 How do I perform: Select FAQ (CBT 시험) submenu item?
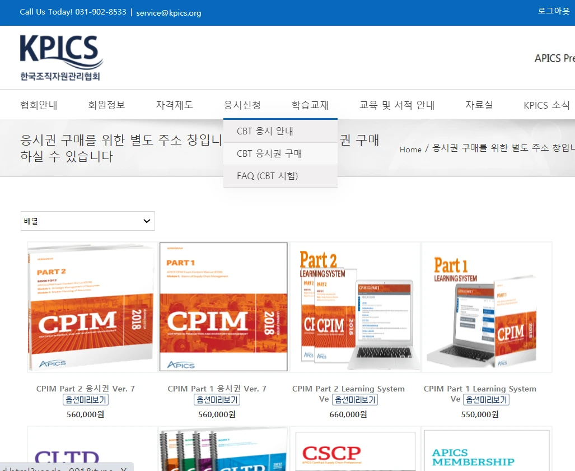[x=280, y=176]
